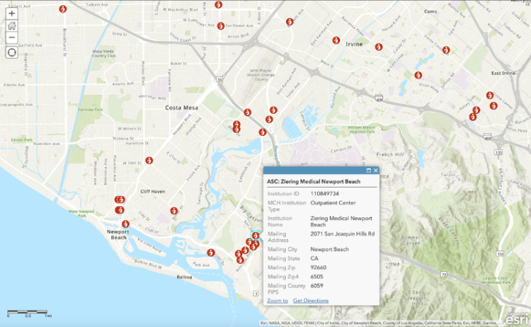
Task: Select the facility marker near Balboa Island bridge
Action: click(211, 253)
